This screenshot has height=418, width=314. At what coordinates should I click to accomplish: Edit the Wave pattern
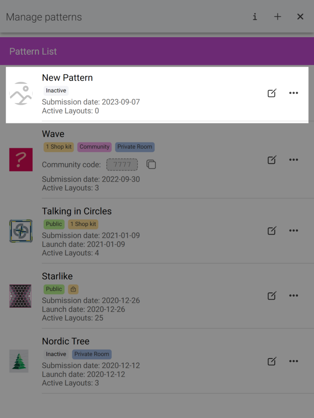pyautogui.click(x=272, y=160)
